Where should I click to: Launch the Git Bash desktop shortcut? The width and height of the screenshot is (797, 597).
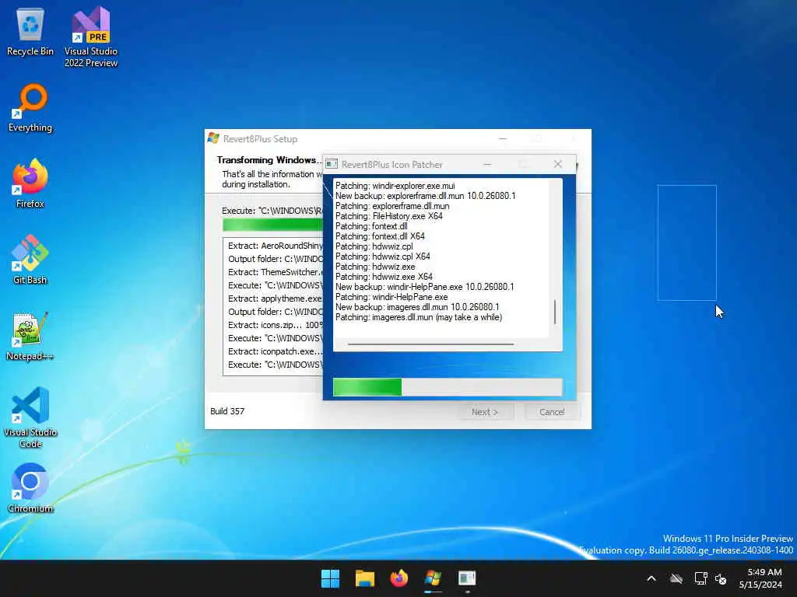point(30,260)
